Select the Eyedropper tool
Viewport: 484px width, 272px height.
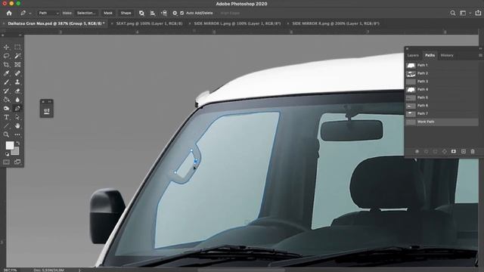(6, 73)
